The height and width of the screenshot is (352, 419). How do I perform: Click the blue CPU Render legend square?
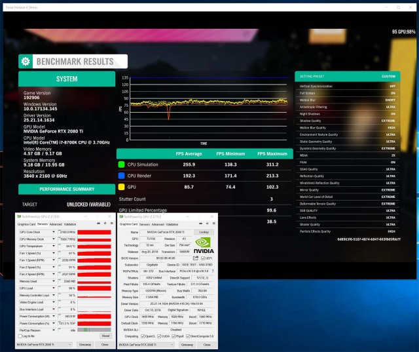[x=121, y=176]
